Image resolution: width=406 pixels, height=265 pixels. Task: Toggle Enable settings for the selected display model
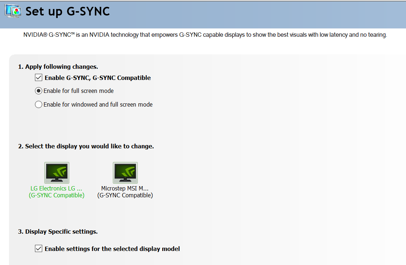coord(39,249)
